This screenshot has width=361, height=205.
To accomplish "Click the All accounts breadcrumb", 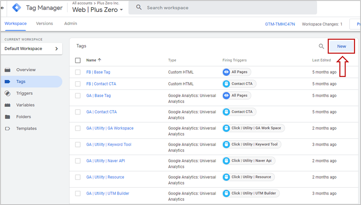I will pyautogui.click(x=82, y=3).
